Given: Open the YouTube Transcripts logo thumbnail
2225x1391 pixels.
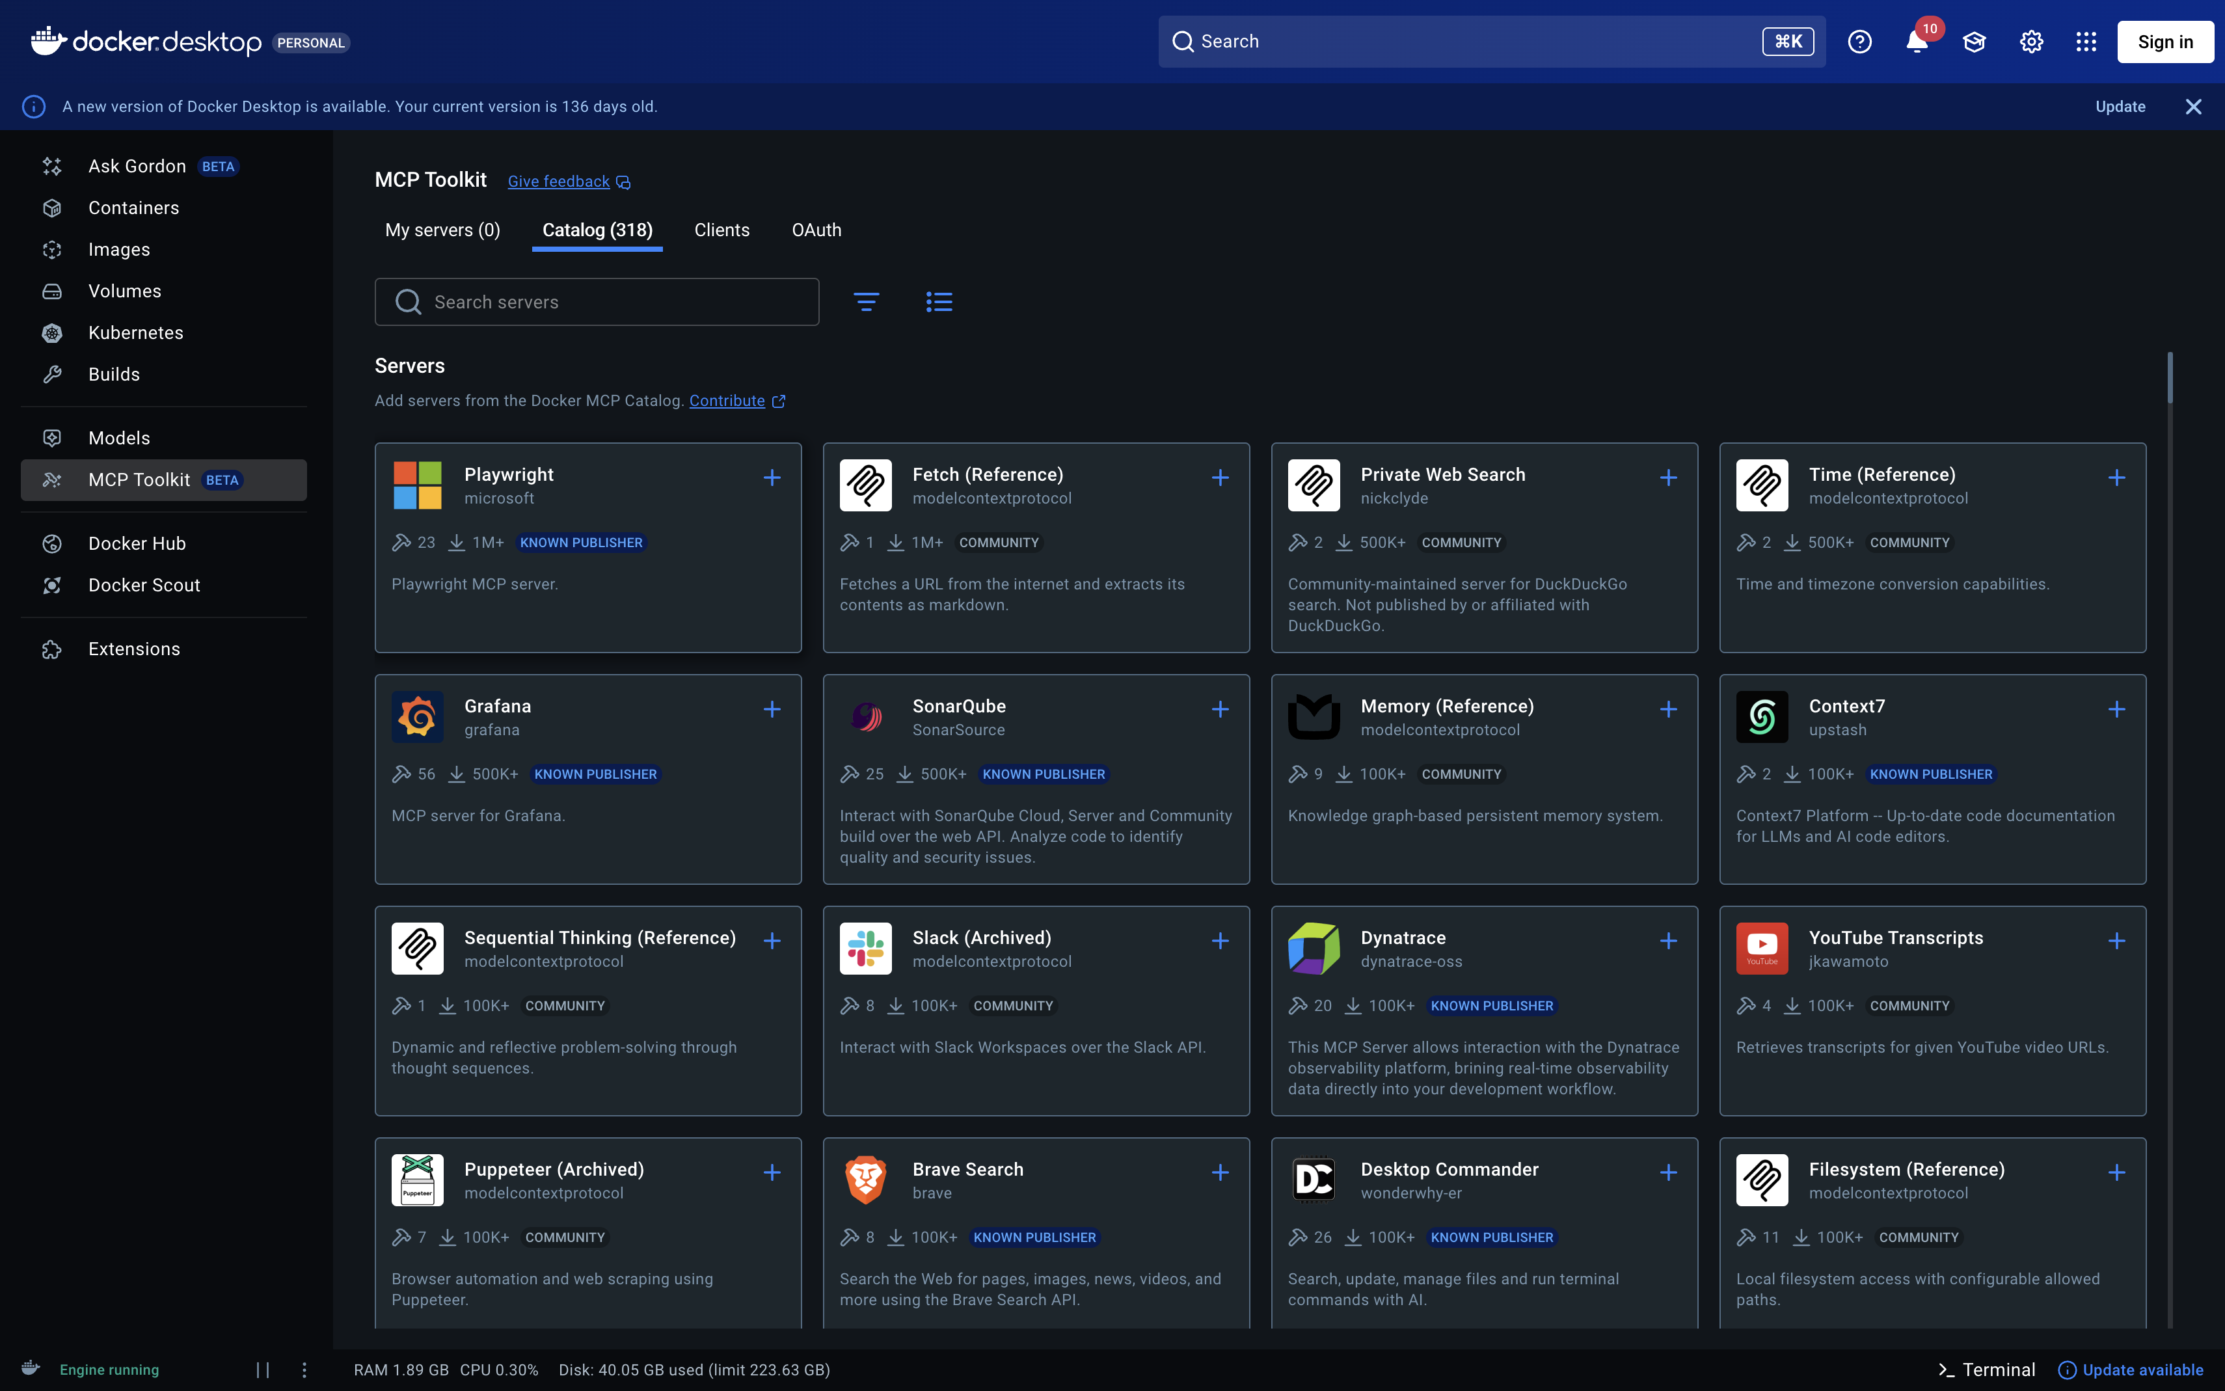Looking at the screenshot, I should (1761, 949).
